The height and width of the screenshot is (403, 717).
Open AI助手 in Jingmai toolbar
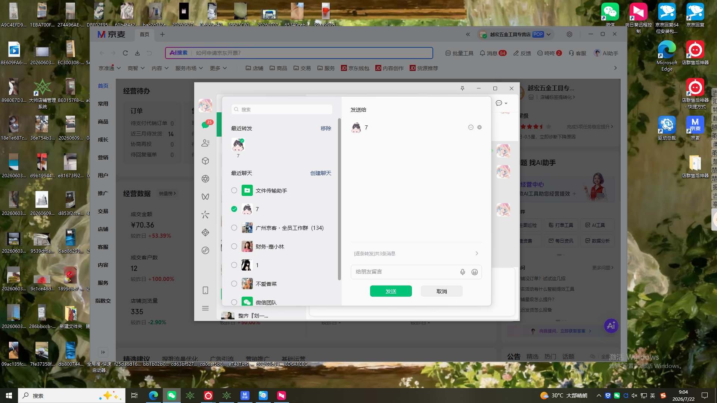click(x=606, y=53)
